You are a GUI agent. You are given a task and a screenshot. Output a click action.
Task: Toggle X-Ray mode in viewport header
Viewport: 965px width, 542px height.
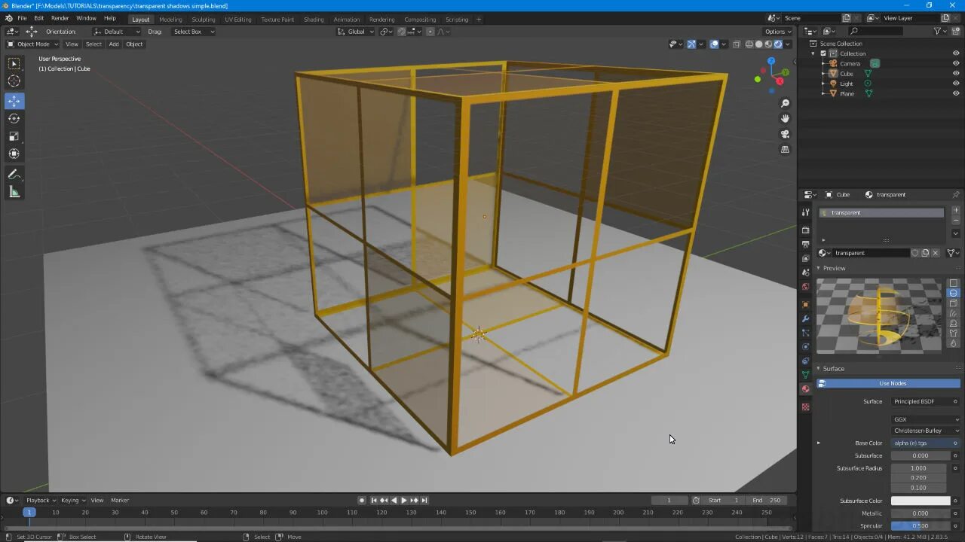(x=737, y=44)
